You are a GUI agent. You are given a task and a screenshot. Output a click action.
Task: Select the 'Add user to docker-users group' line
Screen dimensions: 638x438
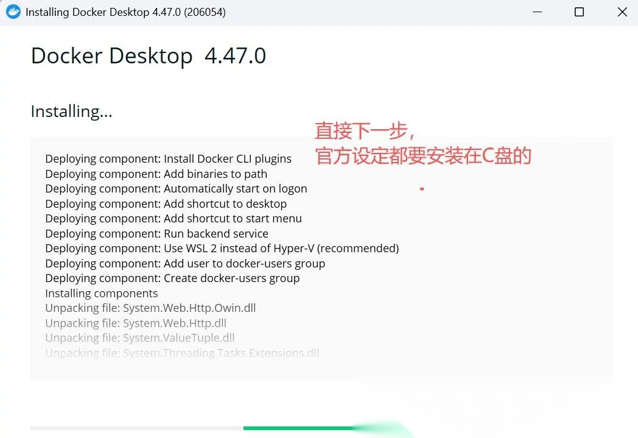[185, 263]
